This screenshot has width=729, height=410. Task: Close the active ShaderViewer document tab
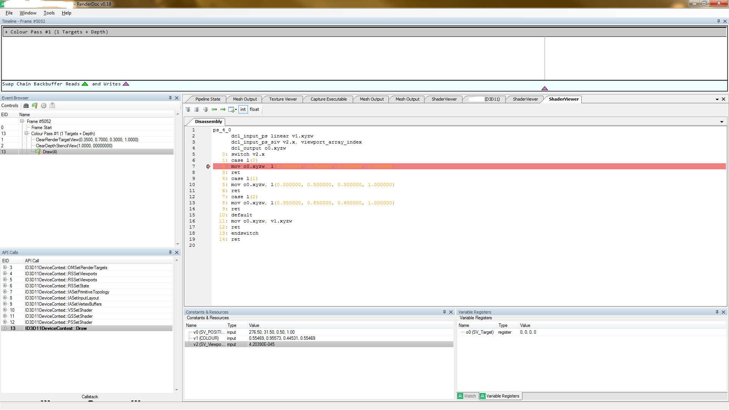[723, 99]
